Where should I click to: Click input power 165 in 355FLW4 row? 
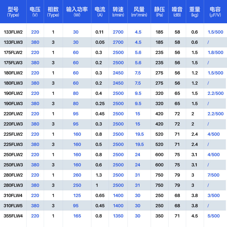(77, 216)
